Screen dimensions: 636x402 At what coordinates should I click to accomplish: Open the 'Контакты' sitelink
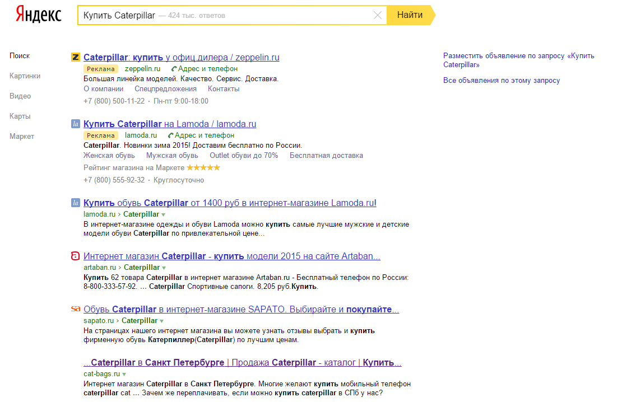coord(224,89)
